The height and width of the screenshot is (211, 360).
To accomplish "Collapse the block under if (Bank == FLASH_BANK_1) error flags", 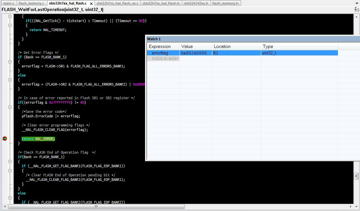I will point(10,62).
